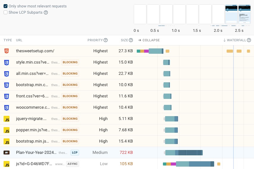Open woocommerce.c... request details

[x=33, y=108]
